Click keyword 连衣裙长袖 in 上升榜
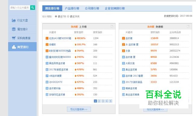The width and height of the screenshot is (196, 116). [x=55, y=88]
